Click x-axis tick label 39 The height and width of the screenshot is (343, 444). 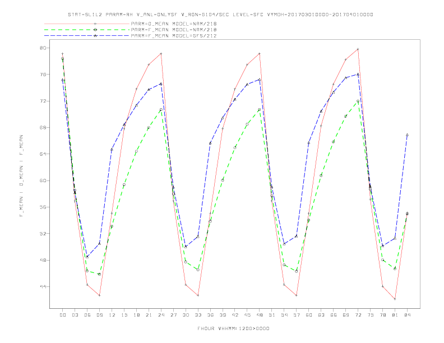223,315
